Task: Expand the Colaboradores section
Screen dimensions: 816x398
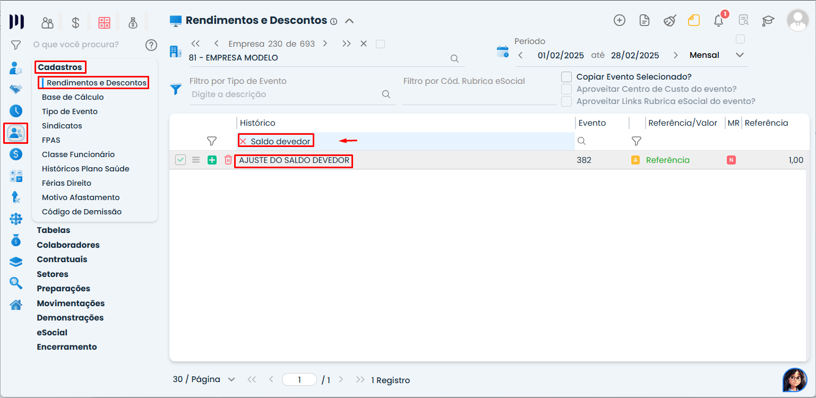Action: tap(68, 245)
